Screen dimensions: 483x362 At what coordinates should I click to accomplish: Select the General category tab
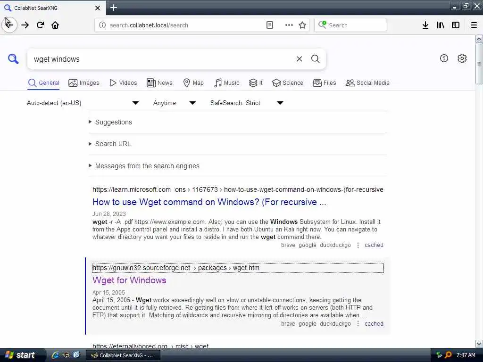pos(43,83)
